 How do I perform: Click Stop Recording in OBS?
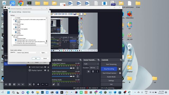[x=109, y=69]
